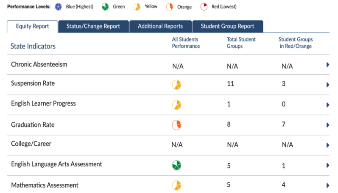
Task: Expand the Mathematics Assessment row arrow
Action: 328,185
